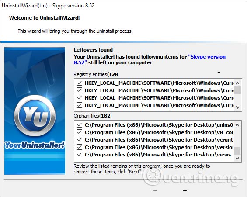Select the first HKEY_LOCAL_MACHINE registry row text
Image resolution: width=247 pixels, height=197 pixels.
pos(159,83)
